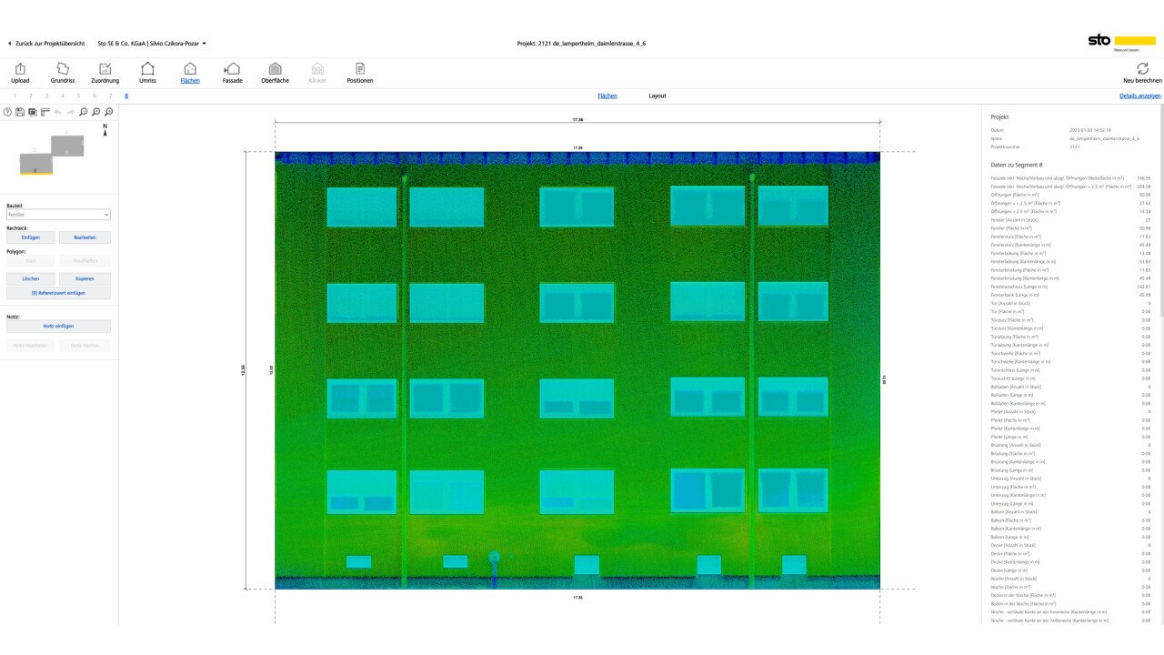Go back via Zurück zur Projektübersicht
This screenshot has height=655, width=1164.
(x=46, y=43)
